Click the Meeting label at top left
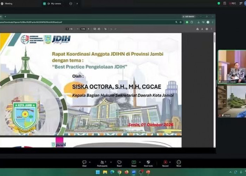Screen dimensions: 246x176 (8, 4)
